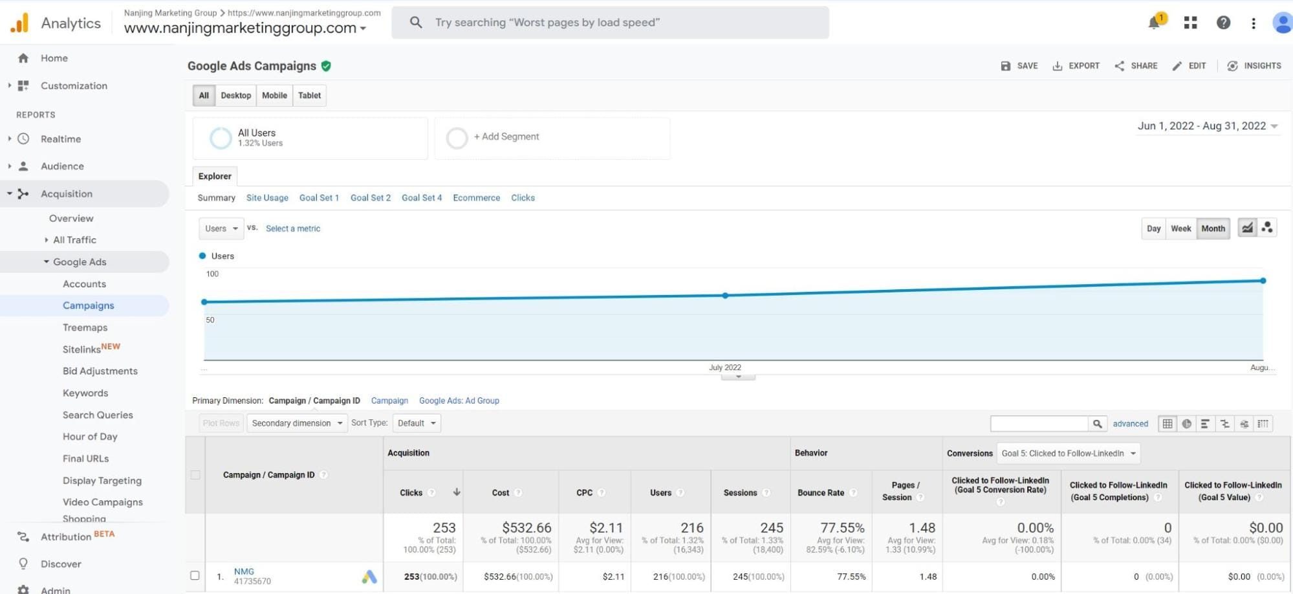
Task: Open the notifications bell icon
Action: 1155,23
